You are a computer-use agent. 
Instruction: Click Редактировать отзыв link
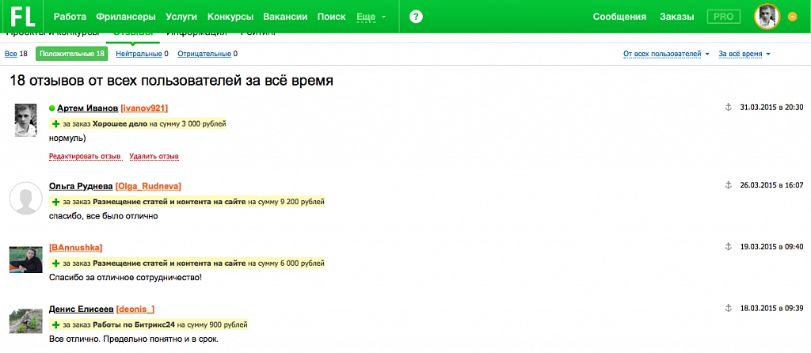point(85,156)
